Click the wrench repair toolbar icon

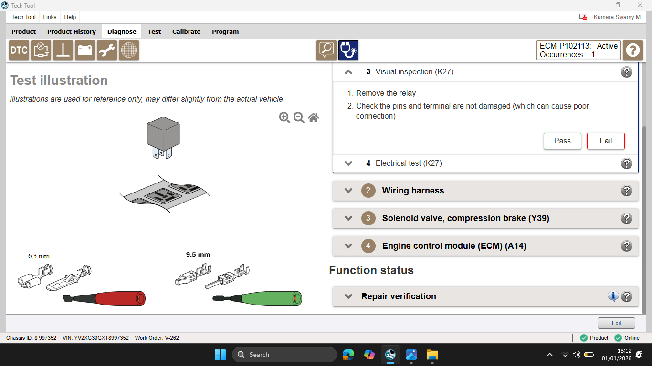[107, 50]
